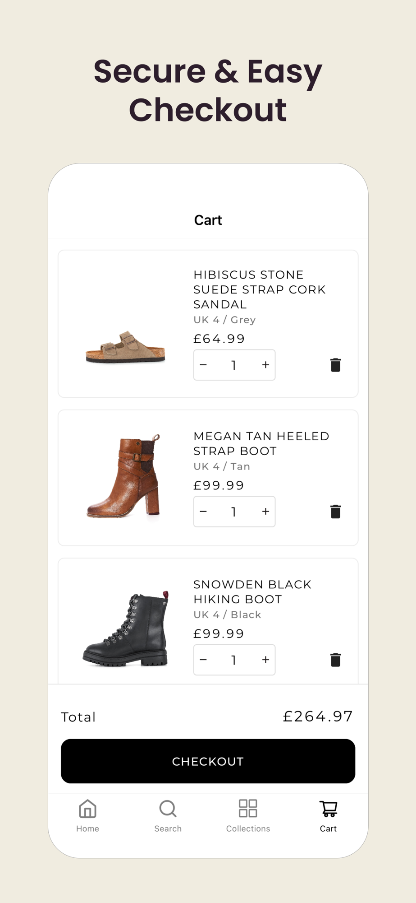Decrease quantity of Hibiscus Stone sandal
The width and height of the screenshot is (416, 903).
[x=203, y=365]
